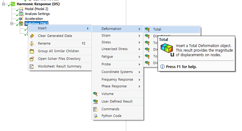Click the Harmonic Response sine wave icon
242x131 pixels.
tap(13, 4)
